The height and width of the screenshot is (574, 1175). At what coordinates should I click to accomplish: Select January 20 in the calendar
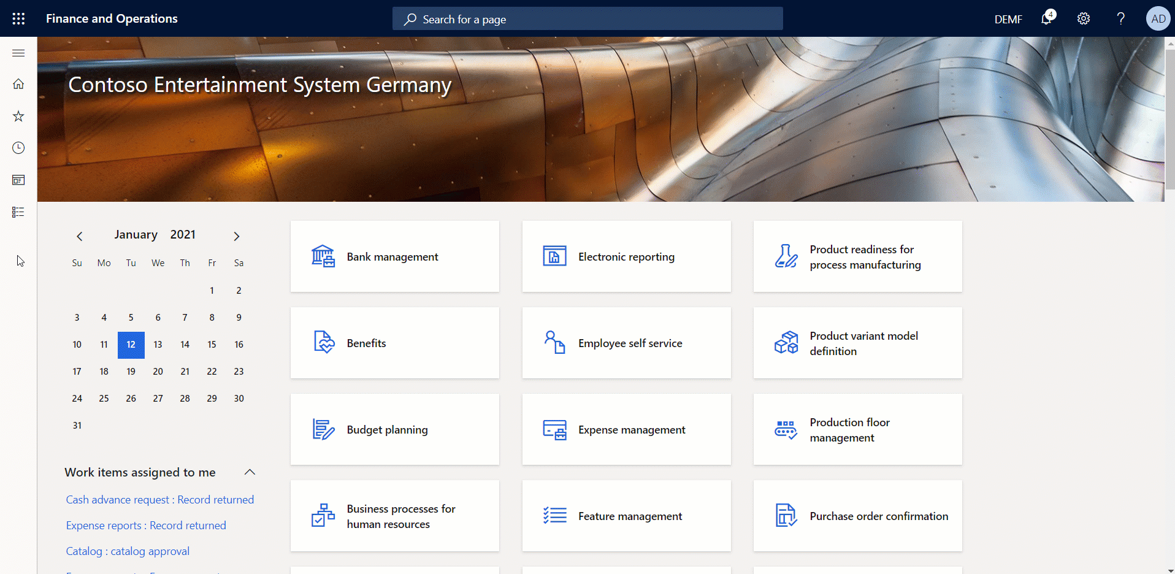point(158,372)
